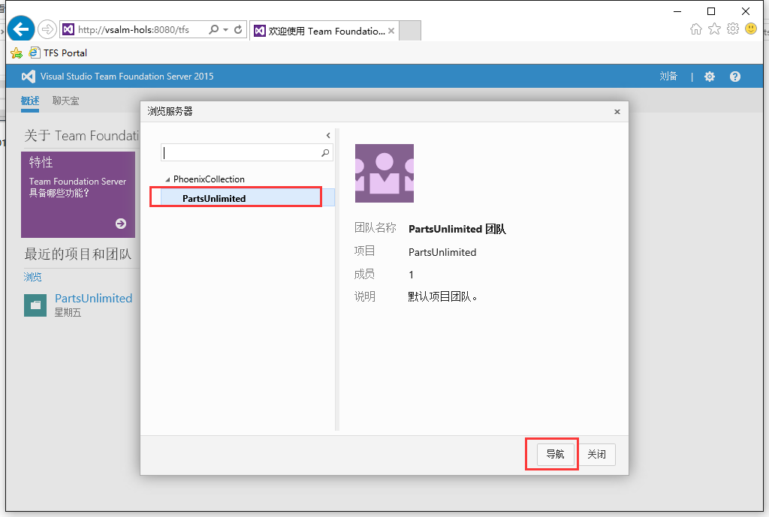Open the TFS Portal favorite link
Image resolution: width=769 pixels, height=517 pixels.
click(x=59, y=53)
